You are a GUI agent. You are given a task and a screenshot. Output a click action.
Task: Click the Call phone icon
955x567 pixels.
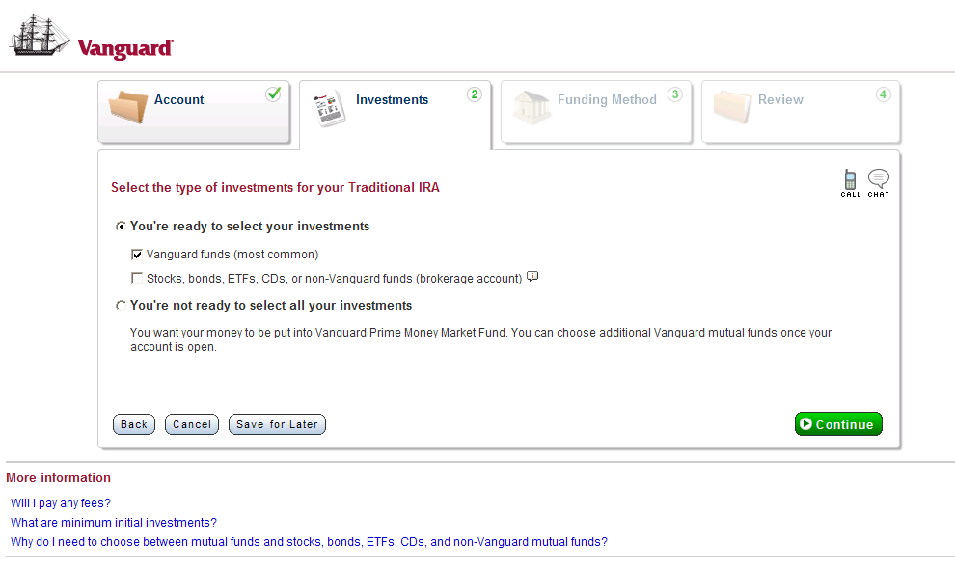(850, 180)
